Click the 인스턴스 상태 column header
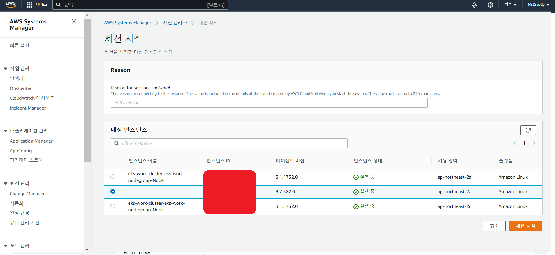The height and width of the screenshot is (255, 555). (368, 161)
